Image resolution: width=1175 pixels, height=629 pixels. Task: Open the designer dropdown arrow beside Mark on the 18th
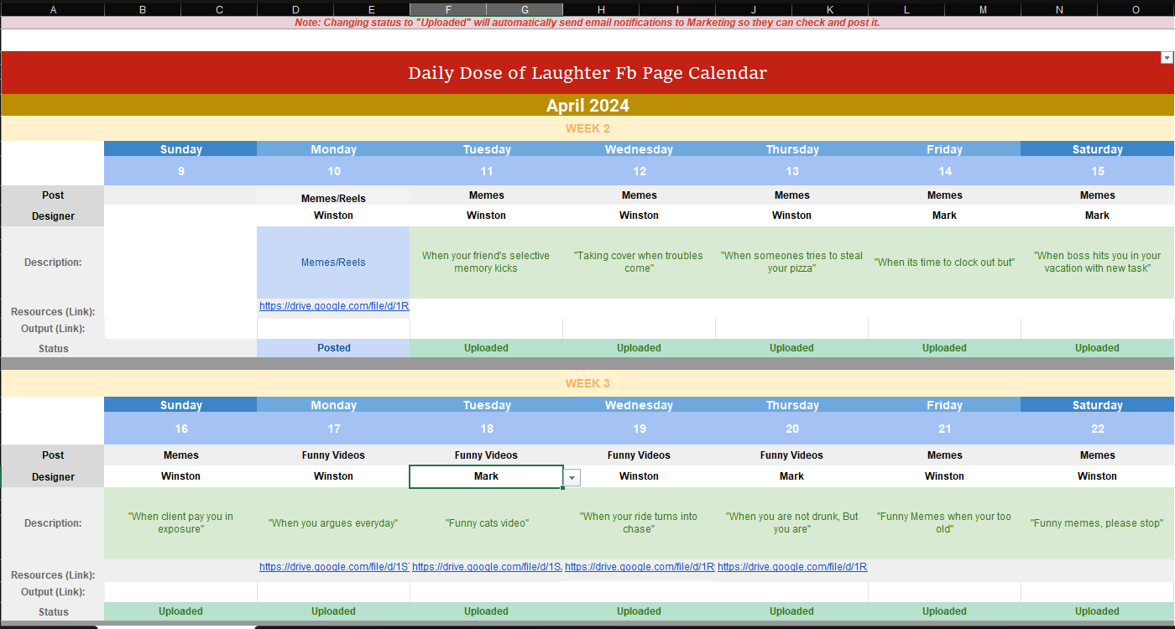[572, 477]
